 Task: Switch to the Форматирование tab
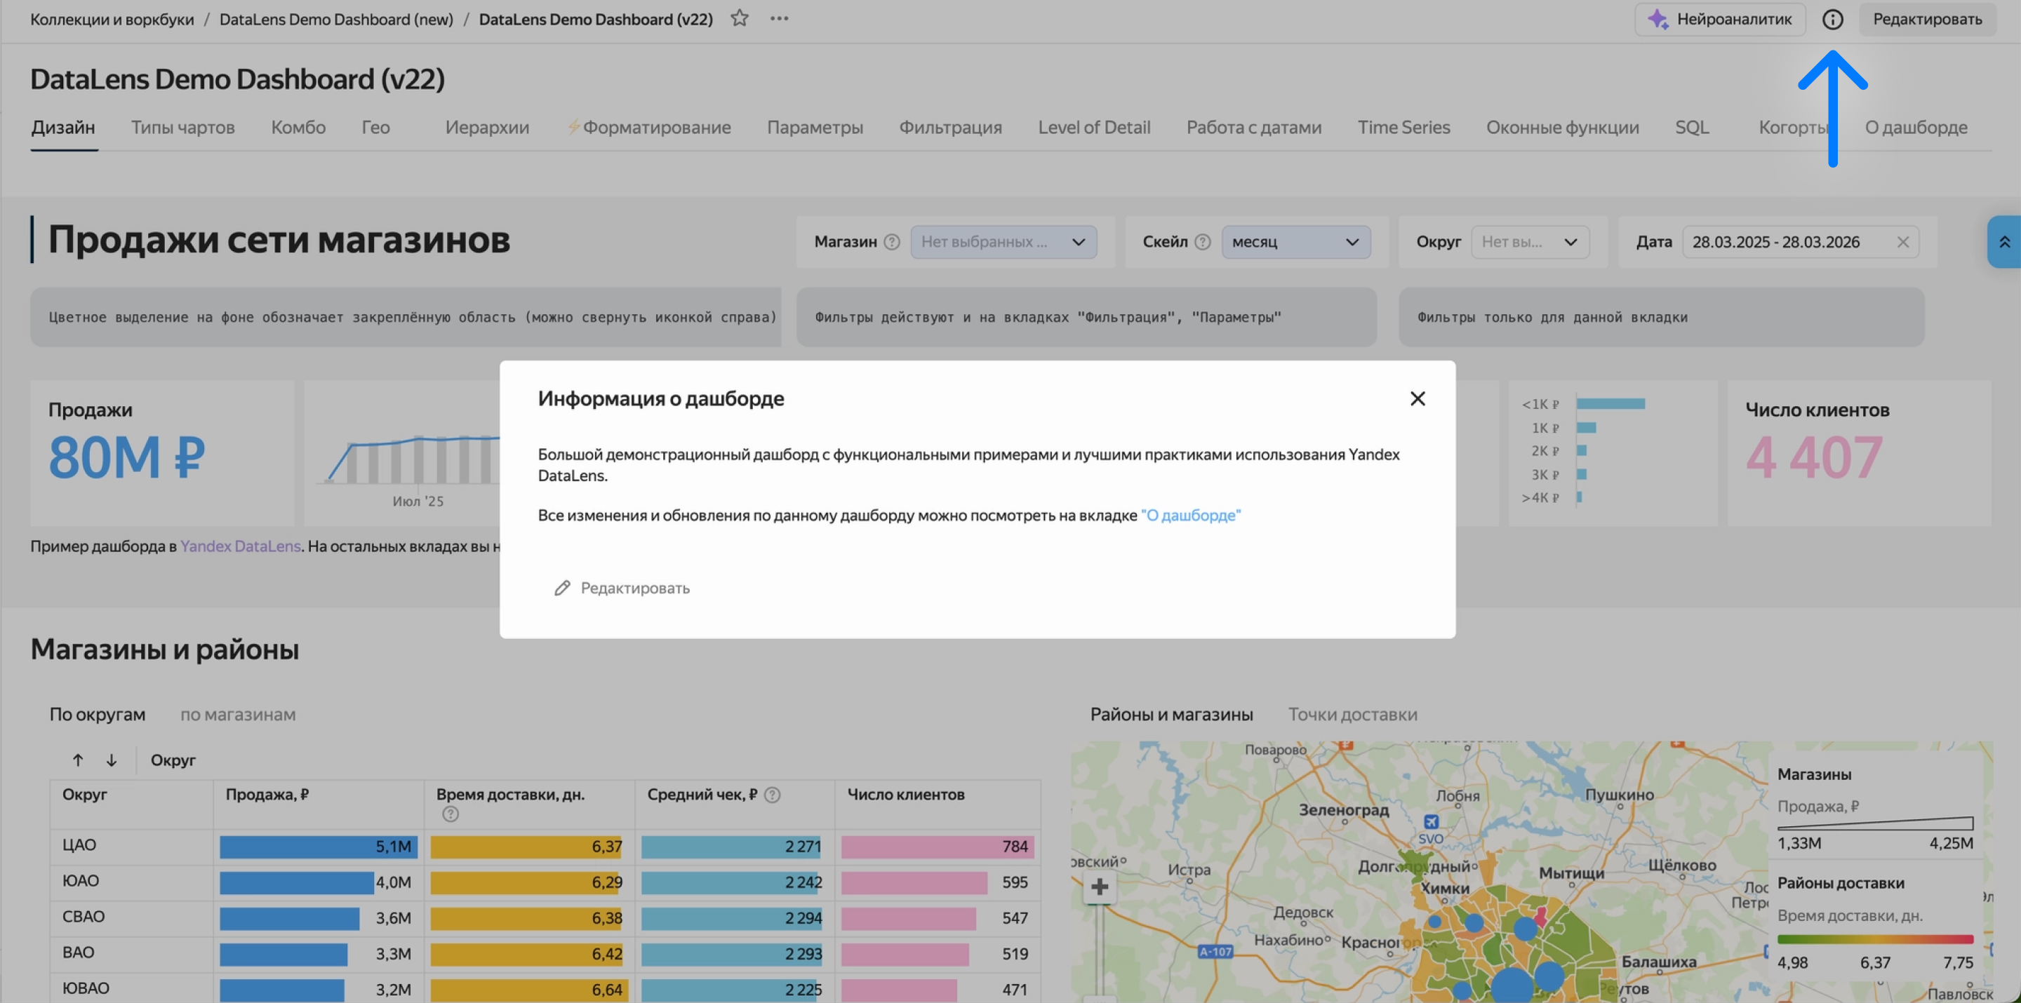[x=649, y=127]
